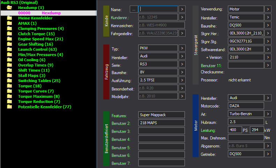This screenshot has width=276, height=168.
Task: Click the folder icon beside Torque (18)
Action: [9, 86]
